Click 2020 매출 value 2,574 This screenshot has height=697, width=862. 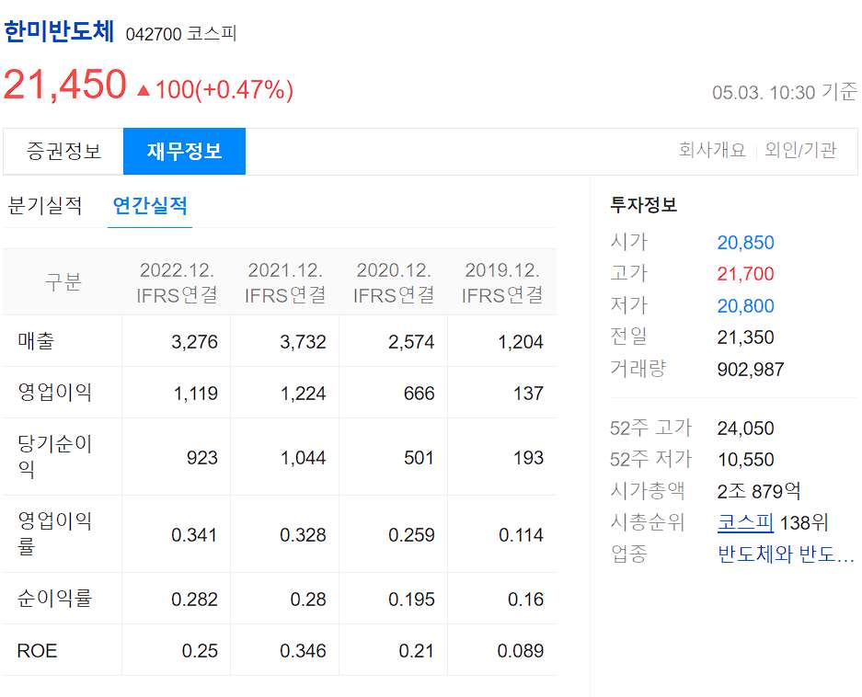[x=411, y=342]
